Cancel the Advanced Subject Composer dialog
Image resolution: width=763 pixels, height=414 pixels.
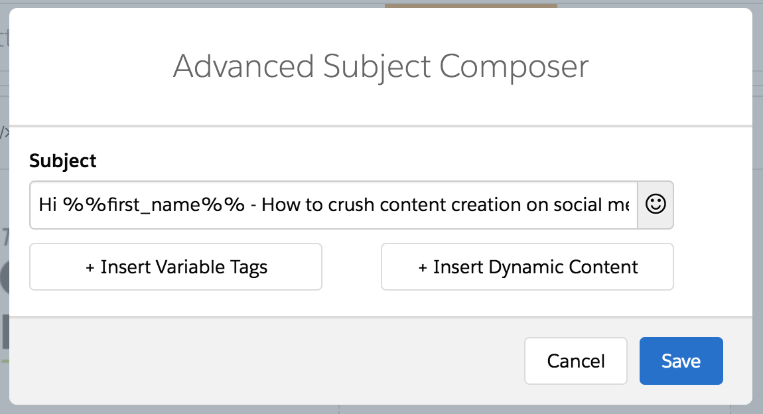click(x=575, y=361)
